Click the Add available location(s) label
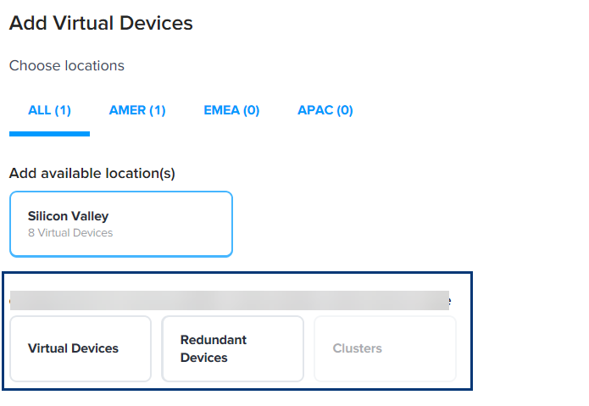 [x=92, y=174]
